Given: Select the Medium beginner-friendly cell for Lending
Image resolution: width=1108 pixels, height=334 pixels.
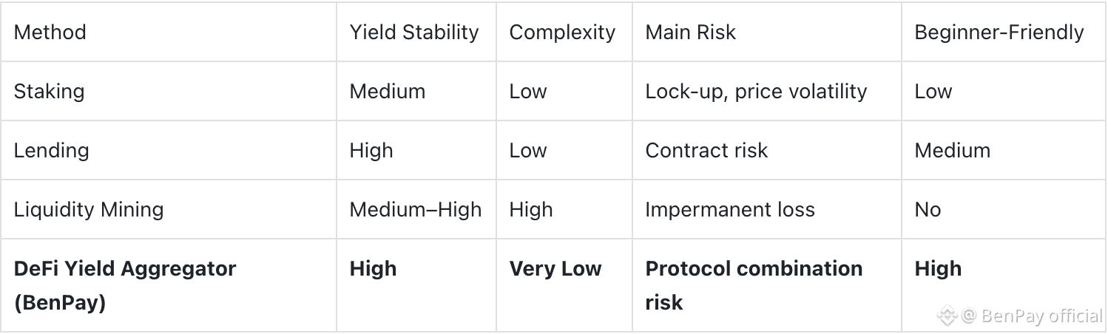Looking at the screenshot, I should click(x=953, y=150).
